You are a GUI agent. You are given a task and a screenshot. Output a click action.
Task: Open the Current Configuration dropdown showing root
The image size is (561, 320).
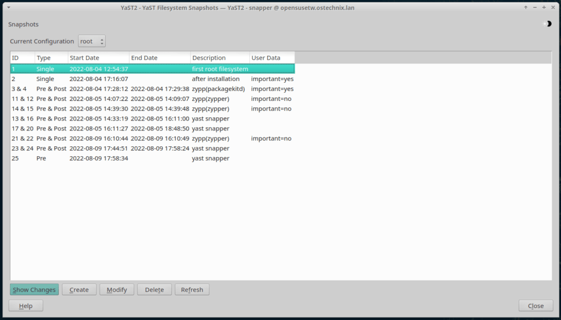(x=88, y=41)
